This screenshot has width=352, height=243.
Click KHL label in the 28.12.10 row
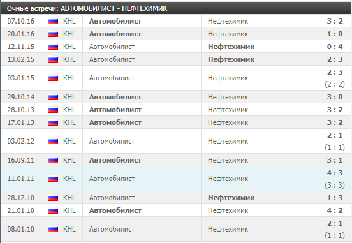(70, 198)
